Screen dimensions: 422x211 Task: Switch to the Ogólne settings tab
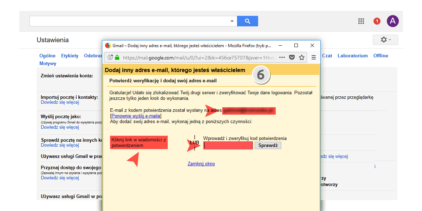coord(47,56)
